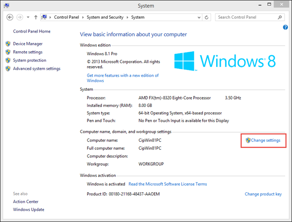Read the Microsoft Software License Terms
The height and width of the screenshot is (222, 292).
click(168, 184)
